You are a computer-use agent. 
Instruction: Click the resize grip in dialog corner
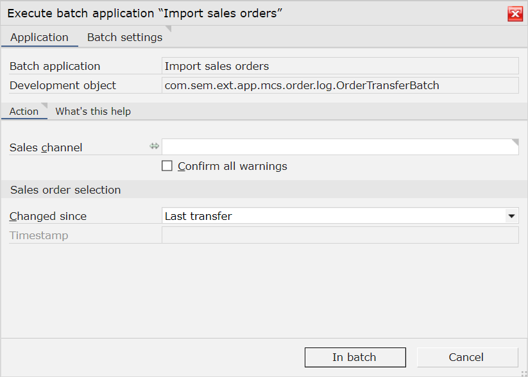click(524, 373)
